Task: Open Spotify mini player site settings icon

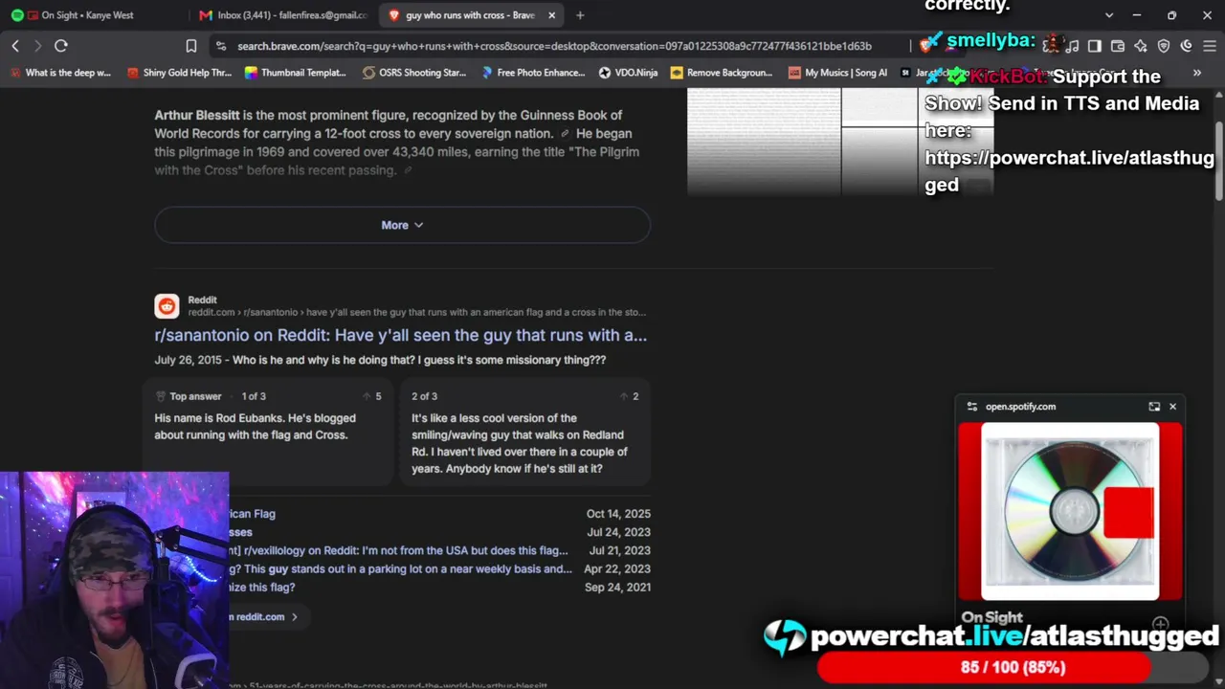Action: 972,407
